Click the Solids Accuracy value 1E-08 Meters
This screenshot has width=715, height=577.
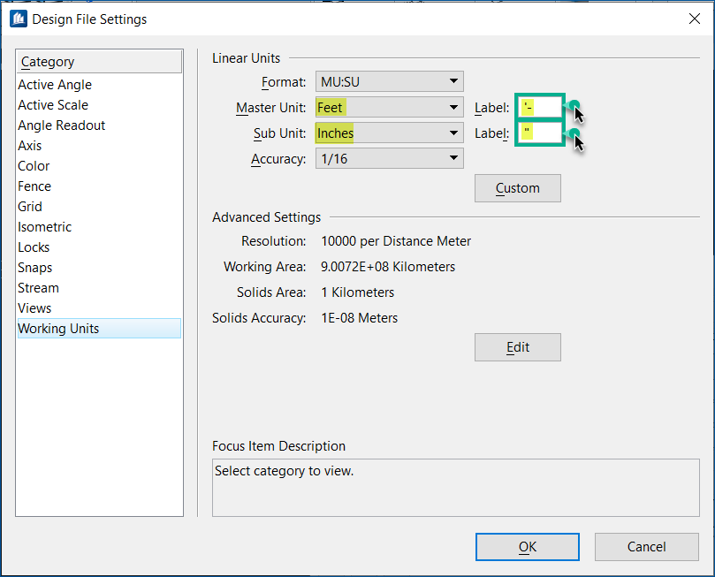pos(360,318)
